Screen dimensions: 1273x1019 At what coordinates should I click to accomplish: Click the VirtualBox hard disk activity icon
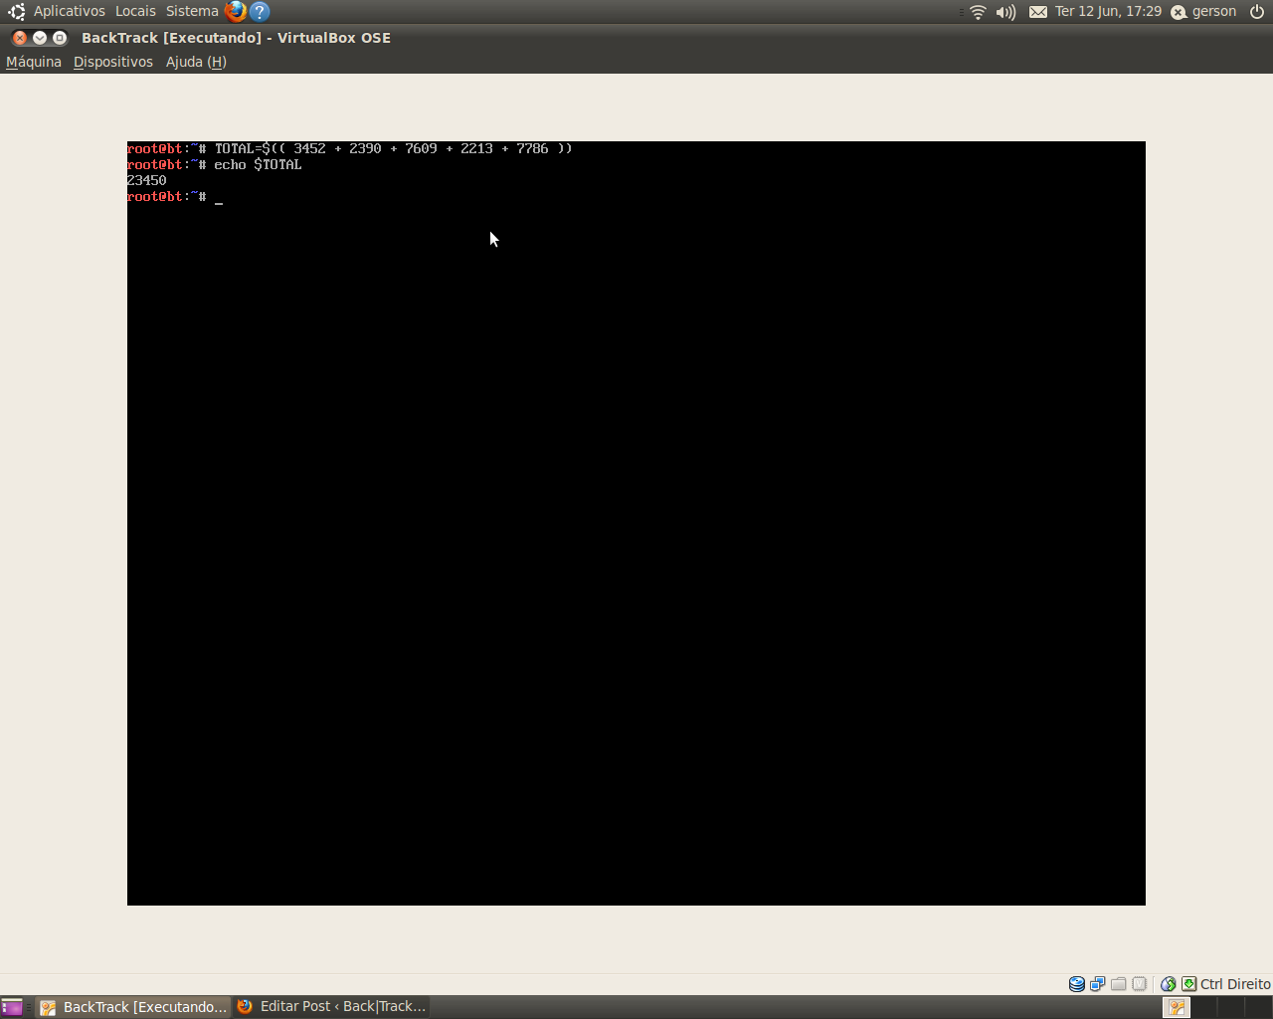(x=1076, y=984)
